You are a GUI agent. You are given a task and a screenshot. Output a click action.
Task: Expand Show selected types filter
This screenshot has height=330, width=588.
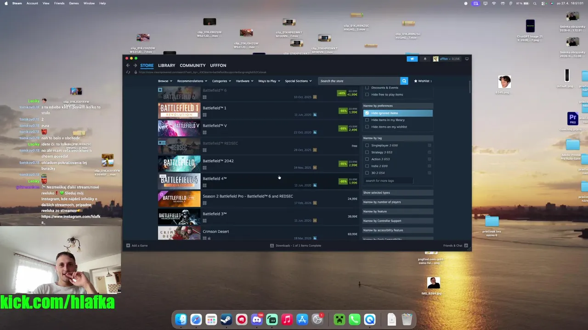click(398, 192)
